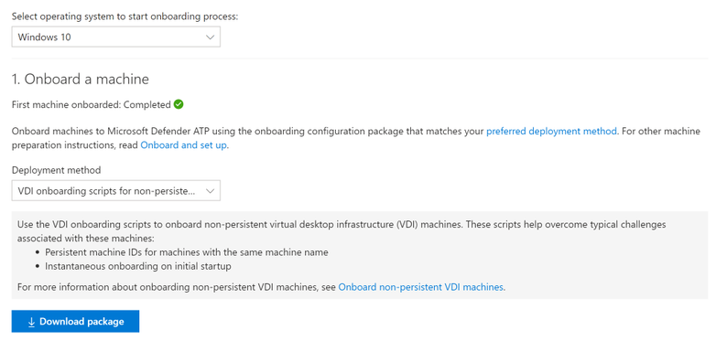716x341 pixels.
Task: Open Onboard non-persistent VDI machines link
Action: tap(420, 287)
